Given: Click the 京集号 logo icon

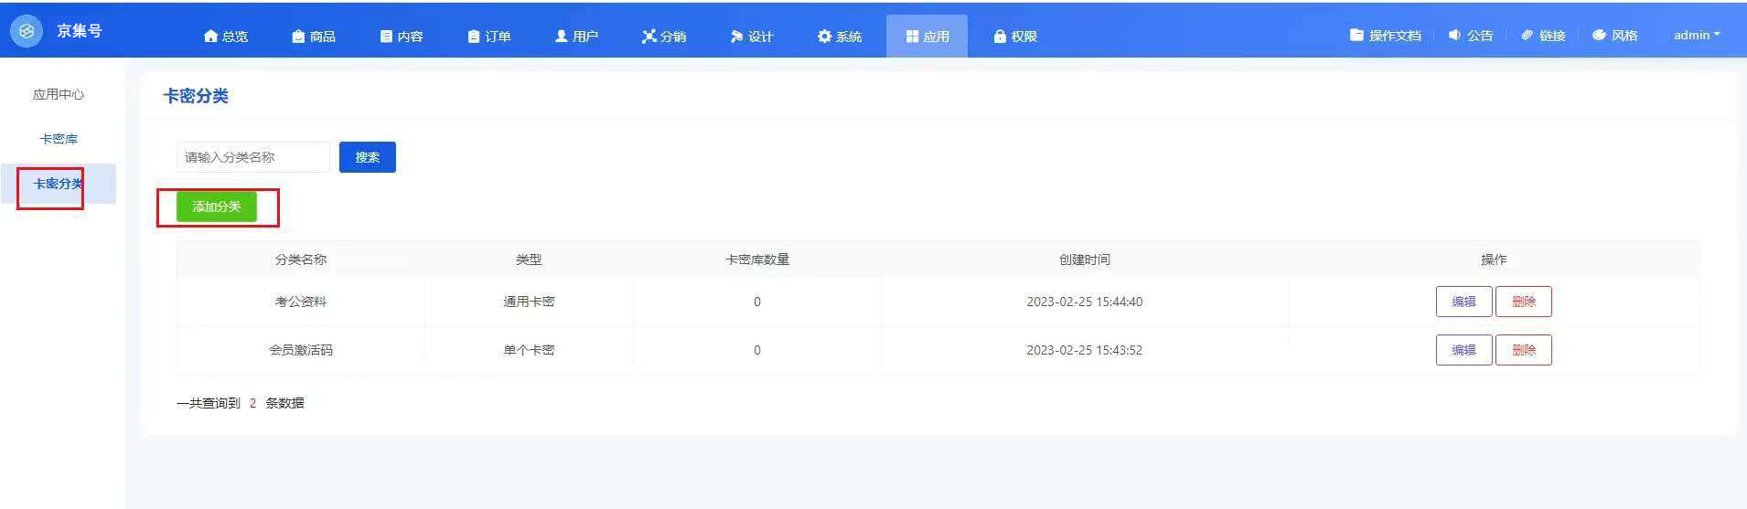Looking at the screenshot, I should (27, 31).
